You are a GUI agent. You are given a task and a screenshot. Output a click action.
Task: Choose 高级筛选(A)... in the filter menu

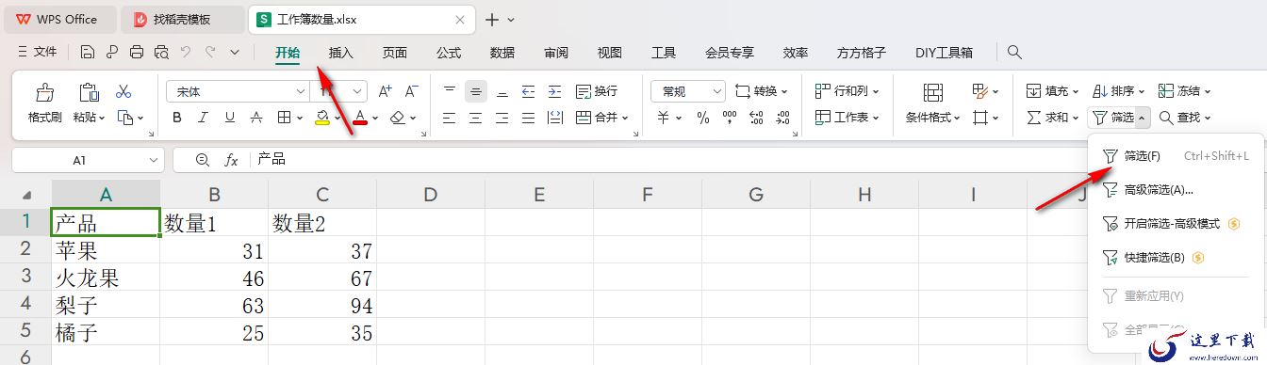(1176, 189)
